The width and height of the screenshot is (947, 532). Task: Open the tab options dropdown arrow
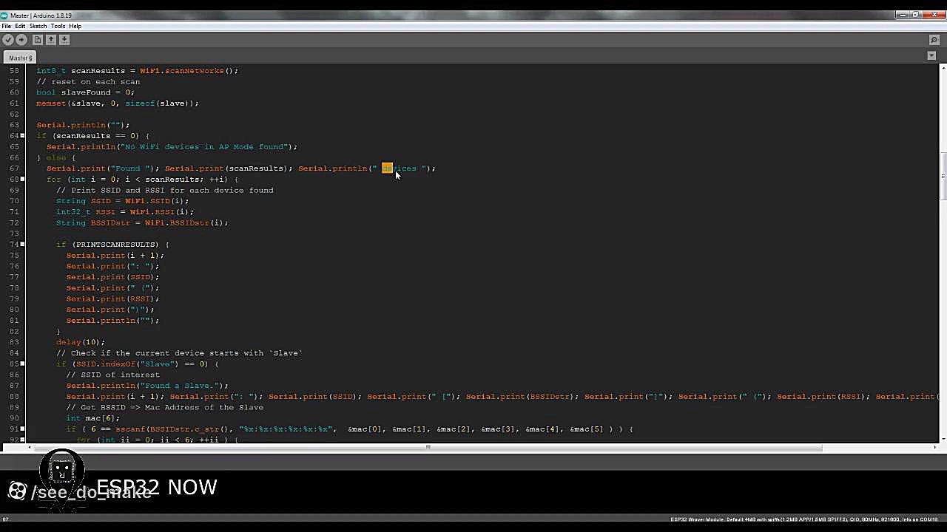click(x=931, y=56)
